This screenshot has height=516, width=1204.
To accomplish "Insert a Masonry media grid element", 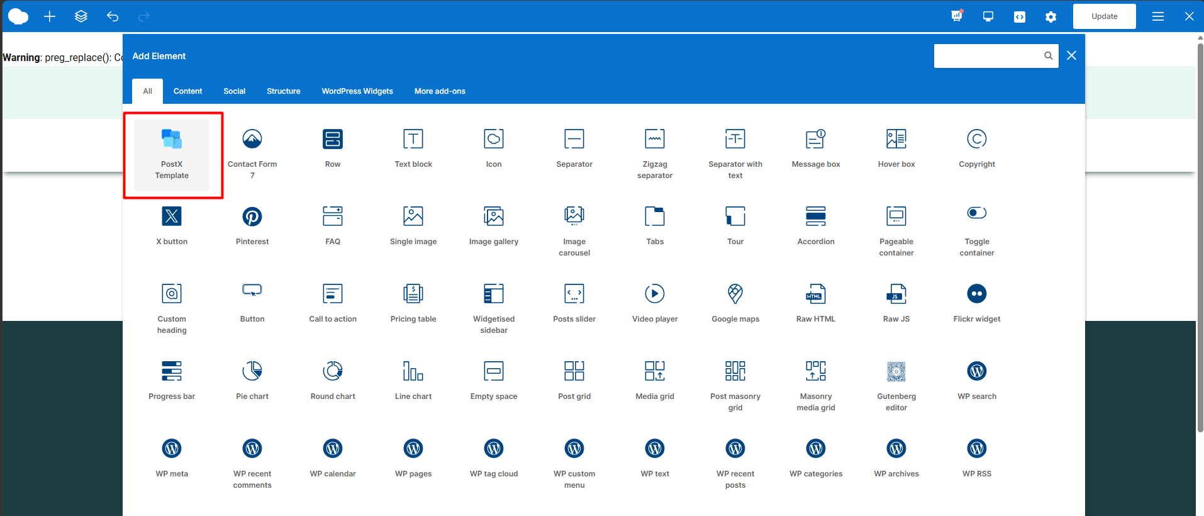I will coord(816,387).
